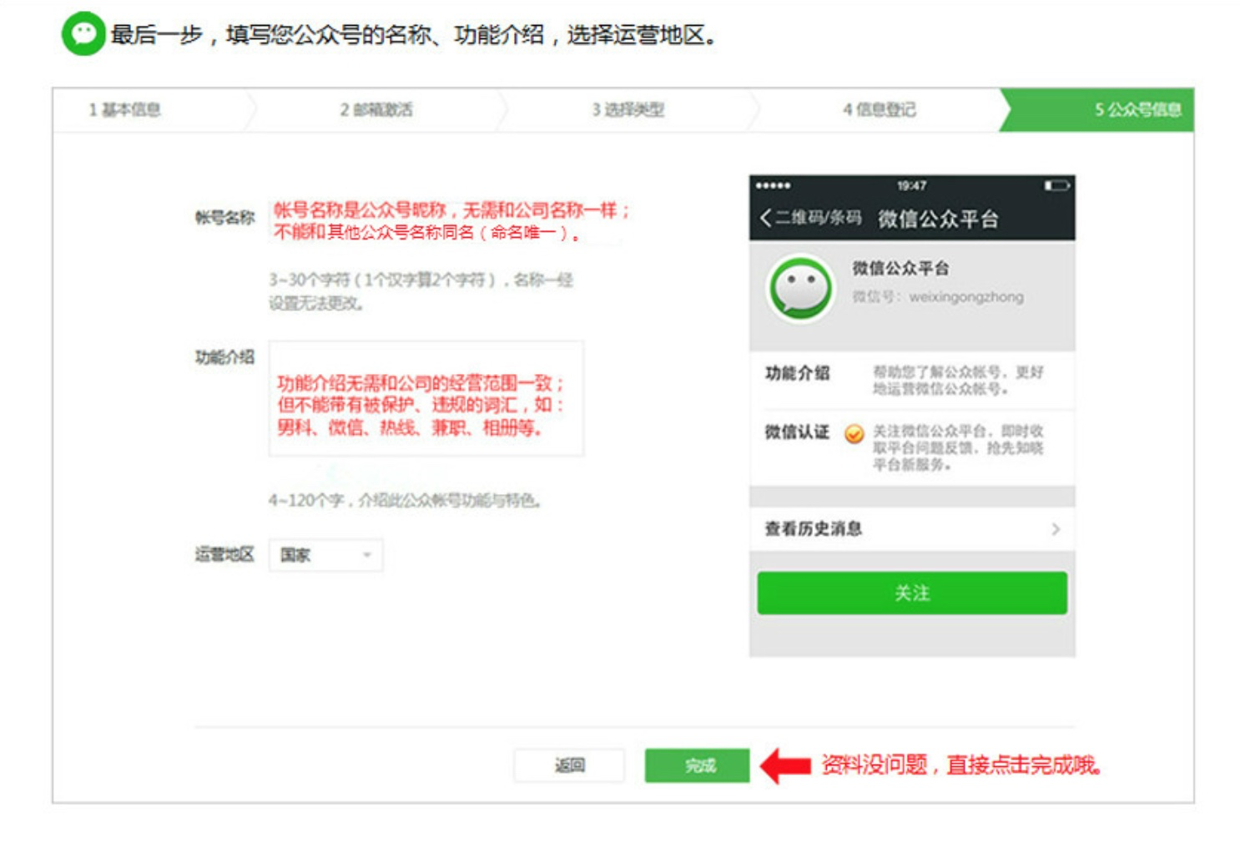Image resolution: width=1240 pixels, height=843 pixels.
Task: Click the 帐号名称 input field
Action: [x=446, y=221]
